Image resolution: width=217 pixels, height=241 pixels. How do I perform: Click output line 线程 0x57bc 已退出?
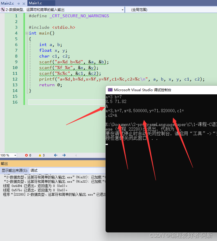click(x=35, y=190)
